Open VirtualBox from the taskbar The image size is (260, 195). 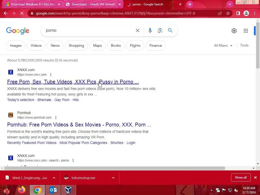[69, 190]
